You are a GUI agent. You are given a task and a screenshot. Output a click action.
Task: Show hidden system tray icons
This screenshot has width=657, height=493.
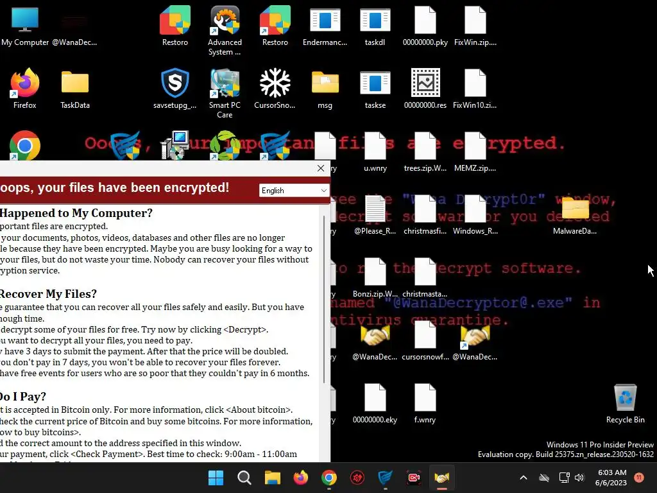(524, 478)
